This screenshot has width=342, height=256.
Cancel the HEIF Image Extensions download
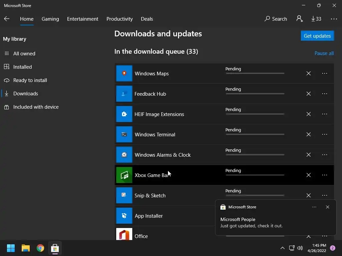pyautogui.click(x=308, y=114)
